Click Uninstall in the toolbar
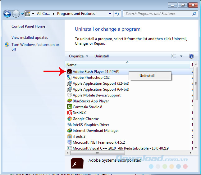This screenshot has width=201, height=175. click(x=102, y=56)
